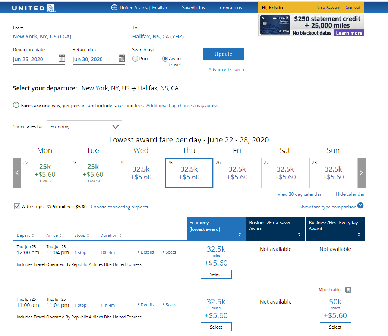Select the Award travel radio button

[x=165, y=59]
